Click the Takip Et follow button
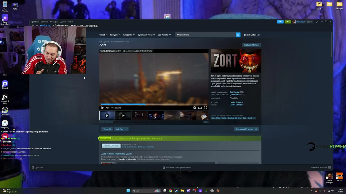The image size is (346, 194). (x=107, y=129)
